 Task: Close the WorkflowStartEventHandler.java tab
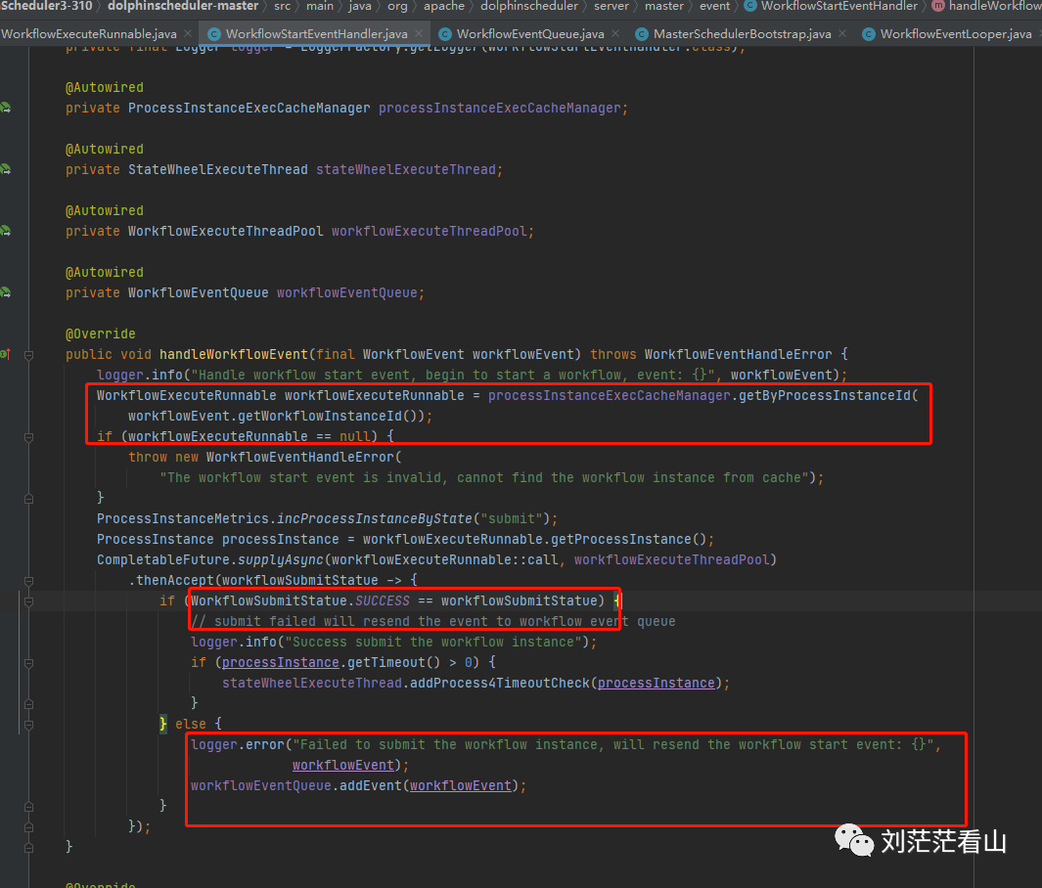click(x=419, y=33)
